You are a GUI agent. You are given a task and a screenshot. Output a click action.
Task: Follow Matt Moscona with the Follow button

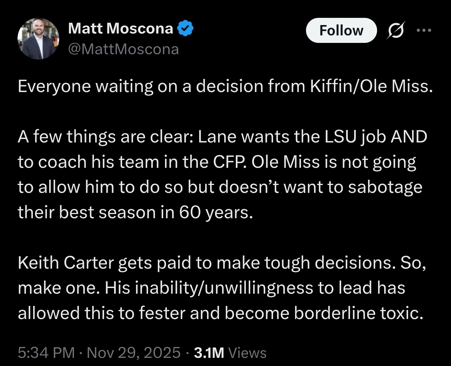pos(341,30)
